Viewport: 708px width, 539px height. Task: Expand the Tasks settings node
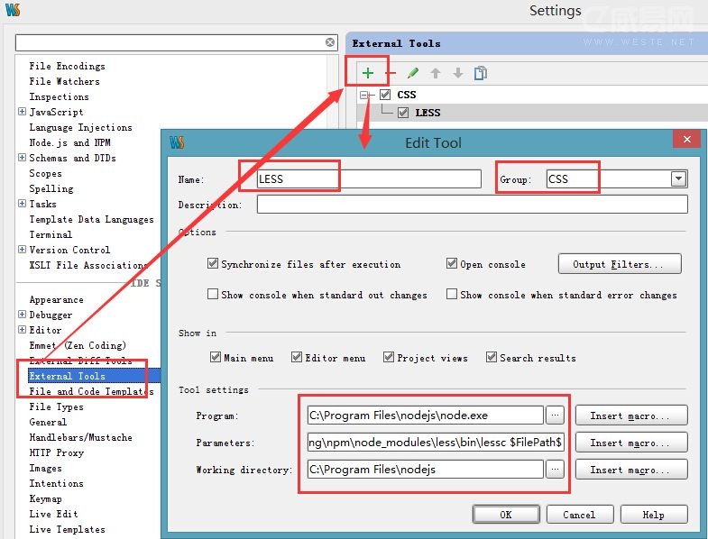click(22, 204)
